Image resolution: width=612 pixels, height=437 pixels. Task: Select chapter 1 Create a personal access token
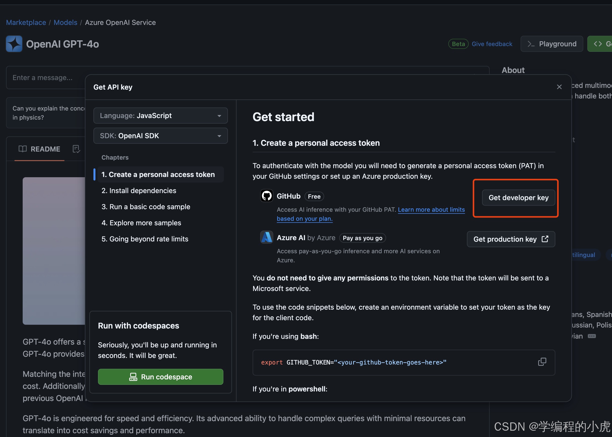point(160,175)
